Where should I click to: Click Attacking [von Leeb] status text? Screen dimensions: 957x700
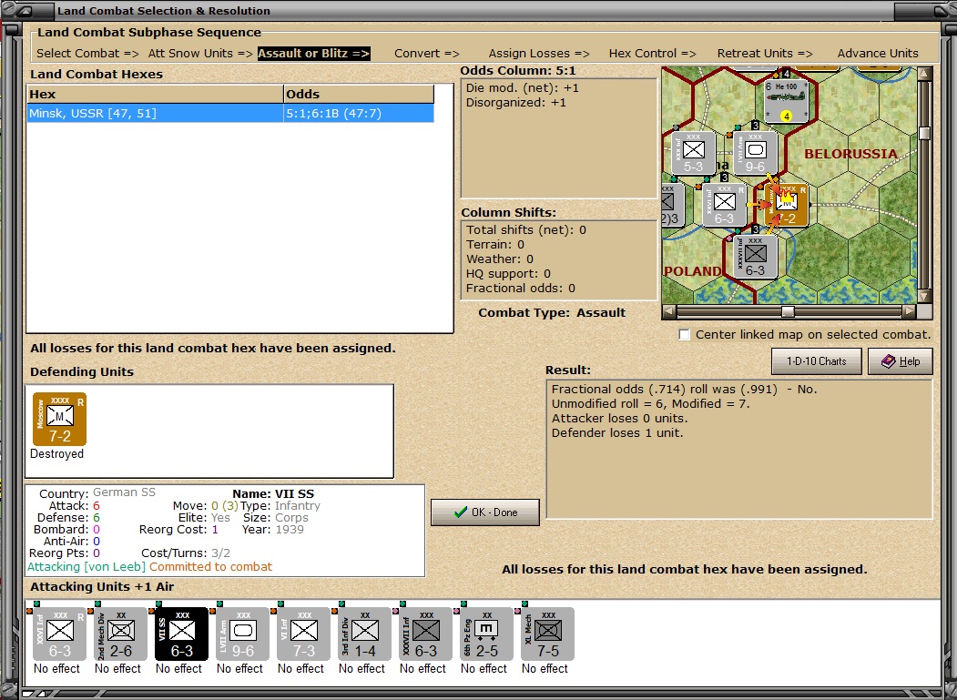coord(87,567)
